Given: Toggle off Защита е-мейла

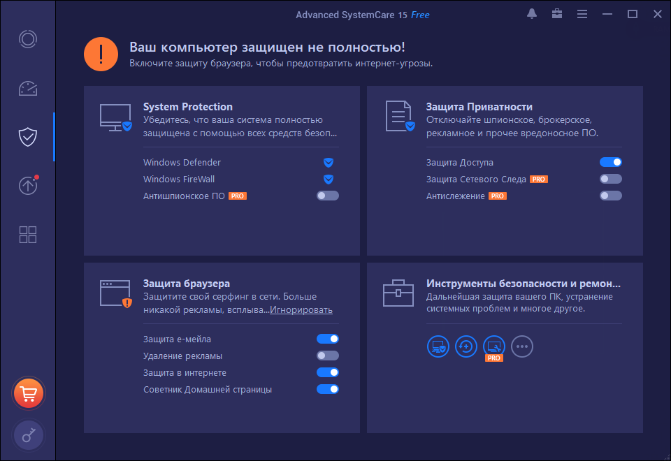Looking at the screenshot, I should [327, 339].
